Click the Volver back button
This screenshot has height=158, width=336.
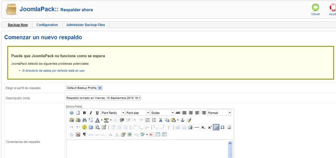coord(316,10)
